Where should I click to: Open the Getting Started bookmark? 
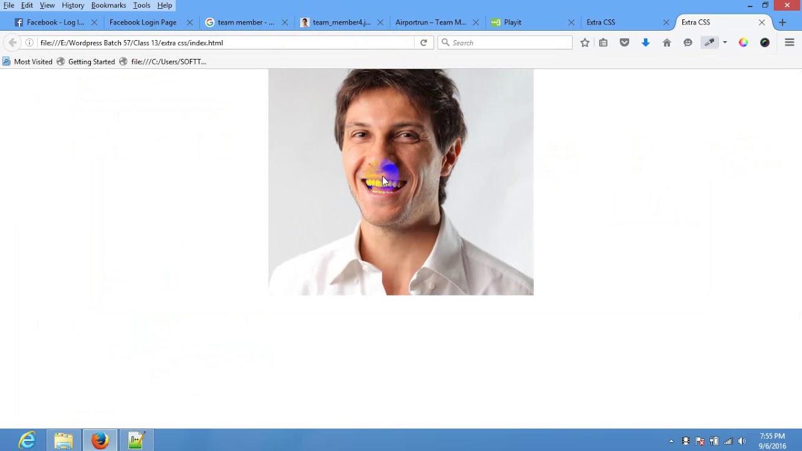pos(86,61)
